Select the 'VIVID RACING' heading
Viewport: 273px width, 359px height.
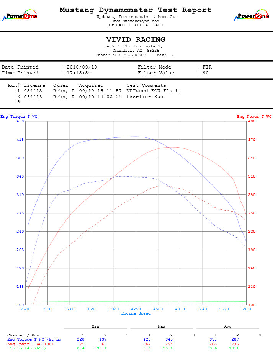(136, 39)
